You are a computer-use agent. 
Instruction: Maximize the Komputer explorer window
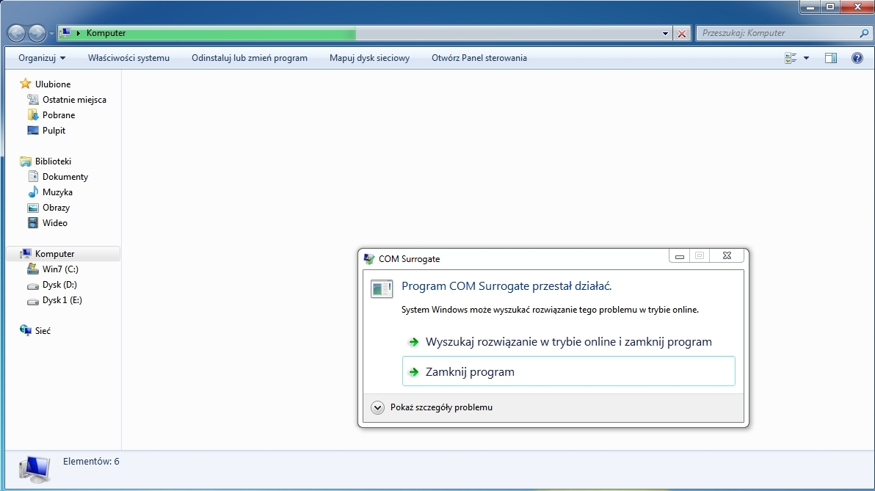point(829,7)
